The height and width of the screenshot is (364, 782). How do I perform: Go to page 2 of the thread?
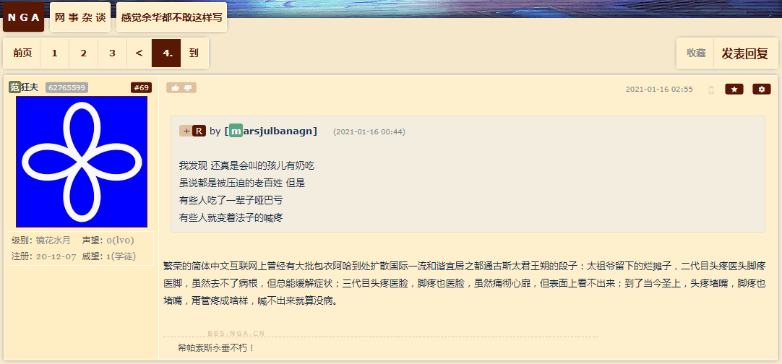pos(83,53)
